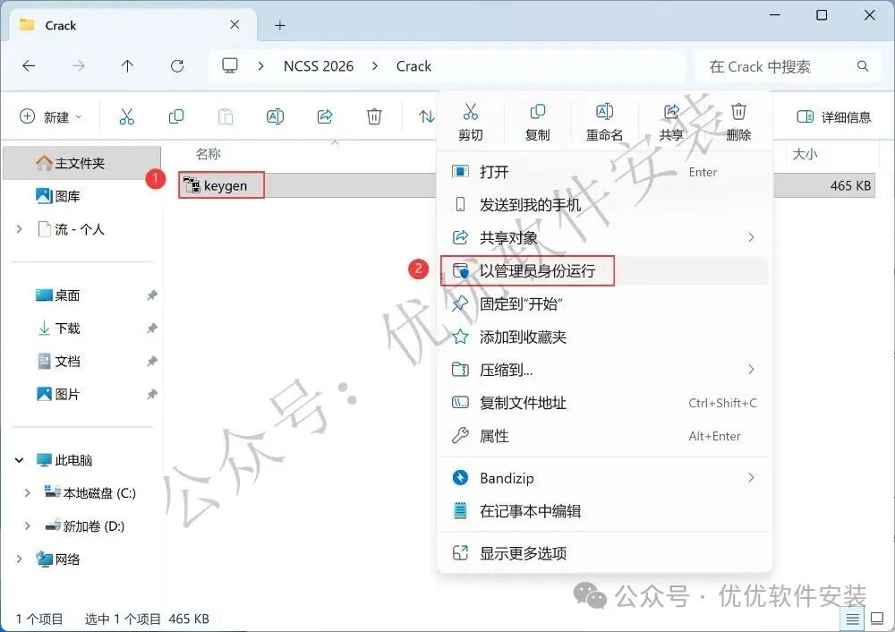Click the Copy icon in context menu
The height and width of the screenshot is (632, 895).
point(537,111)
